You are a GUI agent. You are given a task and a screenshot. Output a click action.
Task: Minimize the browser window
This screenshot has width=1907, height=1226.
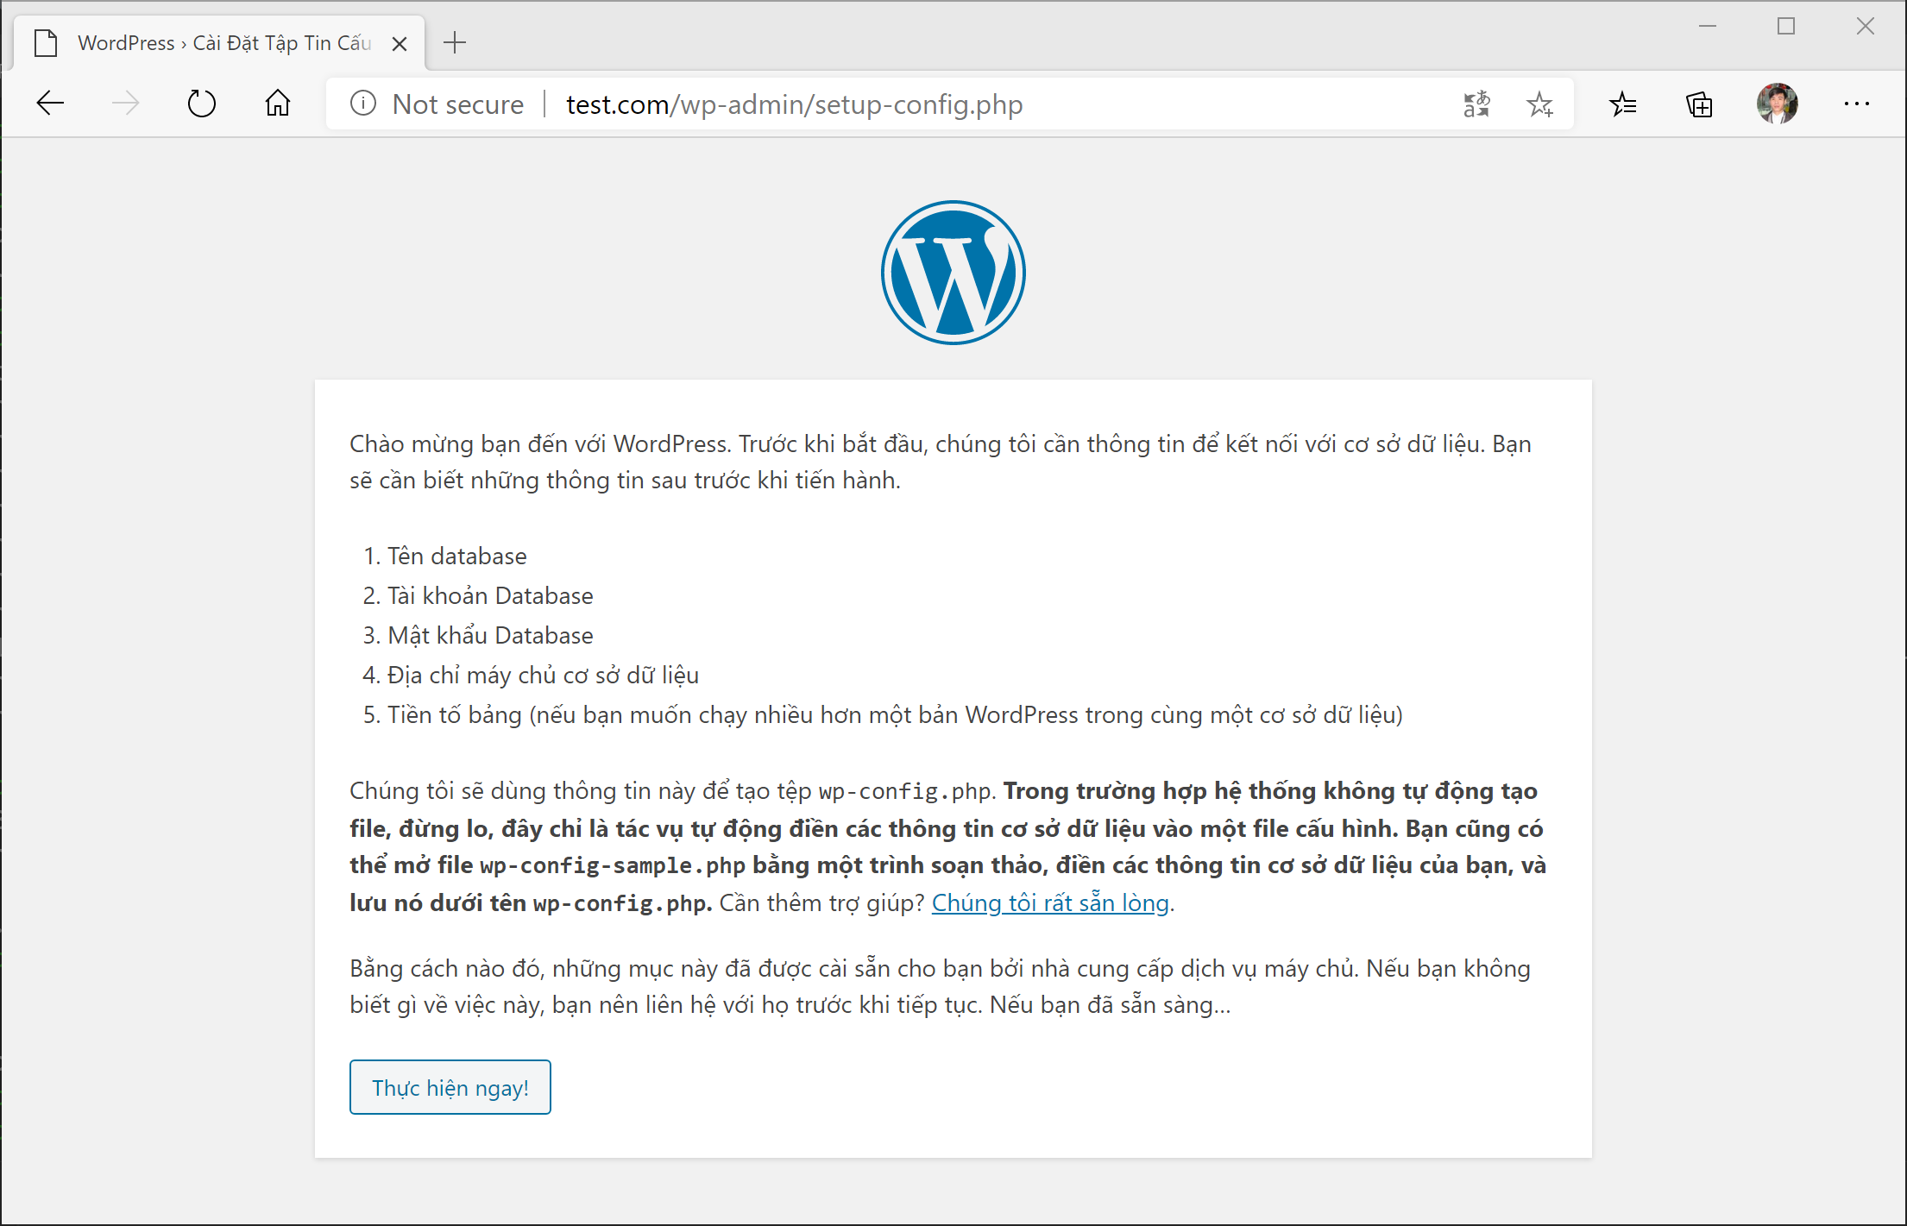(x=1707, y=27)
